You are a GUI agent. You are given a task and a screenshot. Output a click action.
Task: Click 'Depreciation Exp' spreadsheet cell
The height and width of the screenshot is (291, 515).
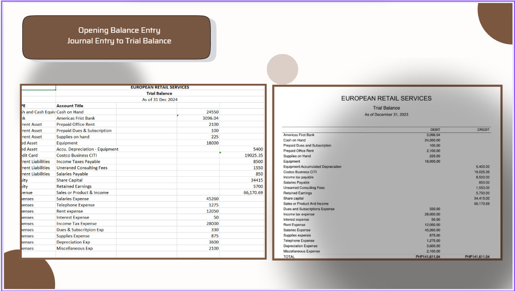coord(73,243)
